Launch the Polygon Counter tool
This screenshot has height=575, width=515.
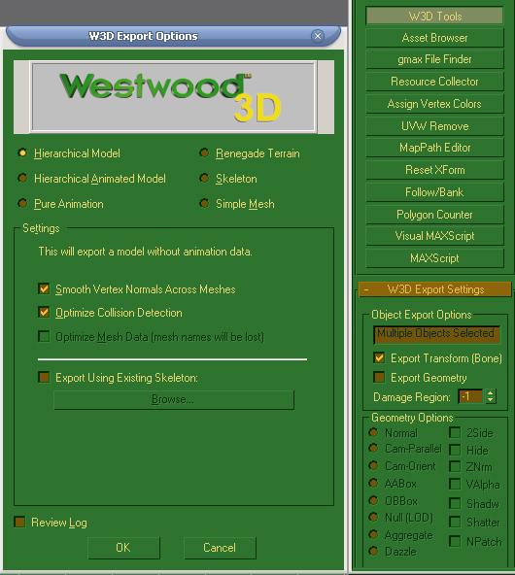(x=434, y=215)
